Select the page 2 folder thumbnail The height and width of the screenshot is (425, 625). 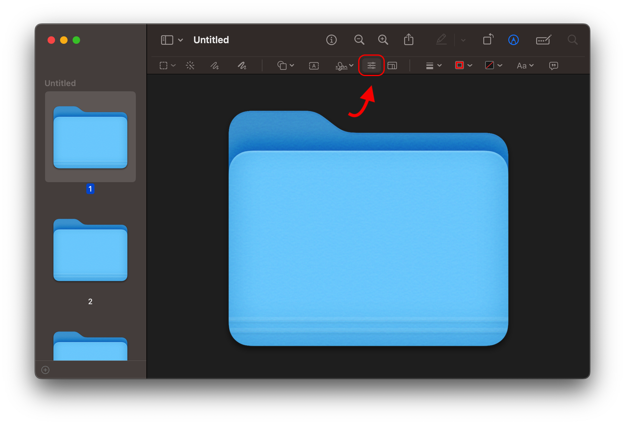(90, 250)
